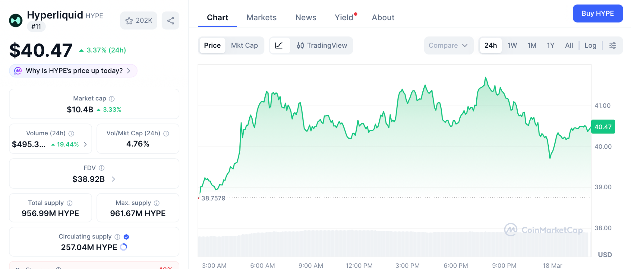Expand FDV details chevron

point(113,179)
